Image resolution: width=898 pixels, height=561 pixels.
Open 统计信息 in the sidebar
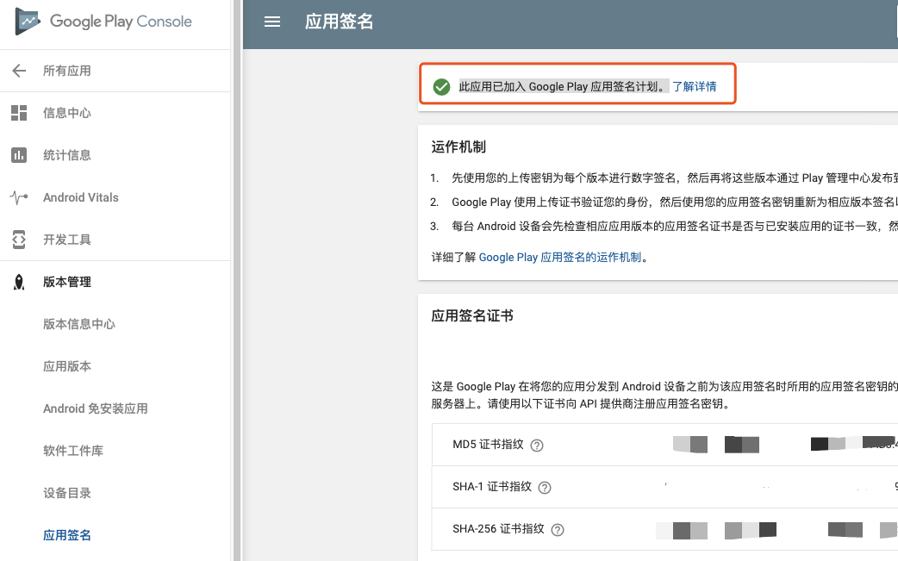pos(67,155)
